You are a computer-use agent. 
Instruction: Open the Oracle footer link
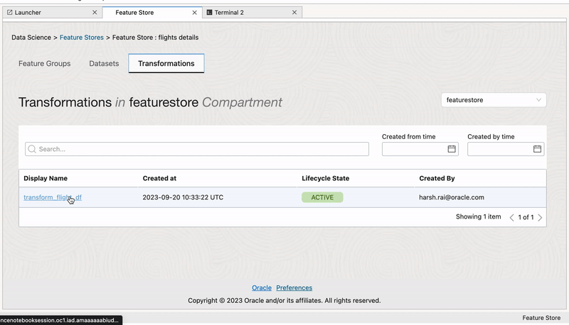(x=262, y=287)
